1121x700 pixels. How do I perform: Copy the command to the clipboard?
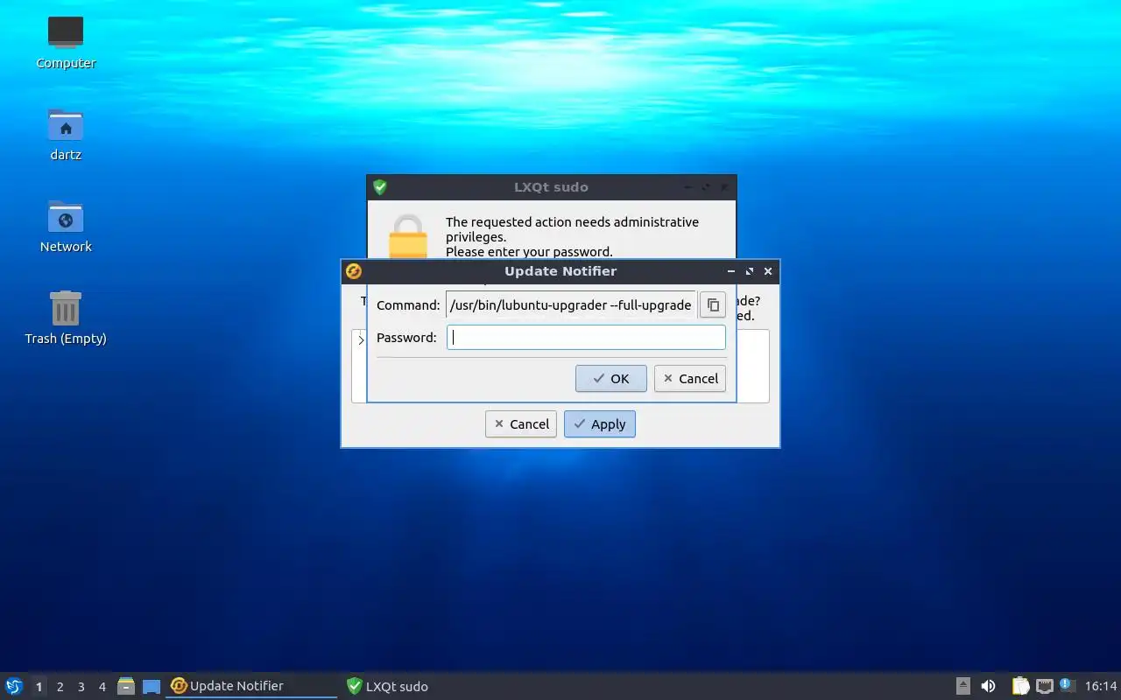tap(713, 304)
